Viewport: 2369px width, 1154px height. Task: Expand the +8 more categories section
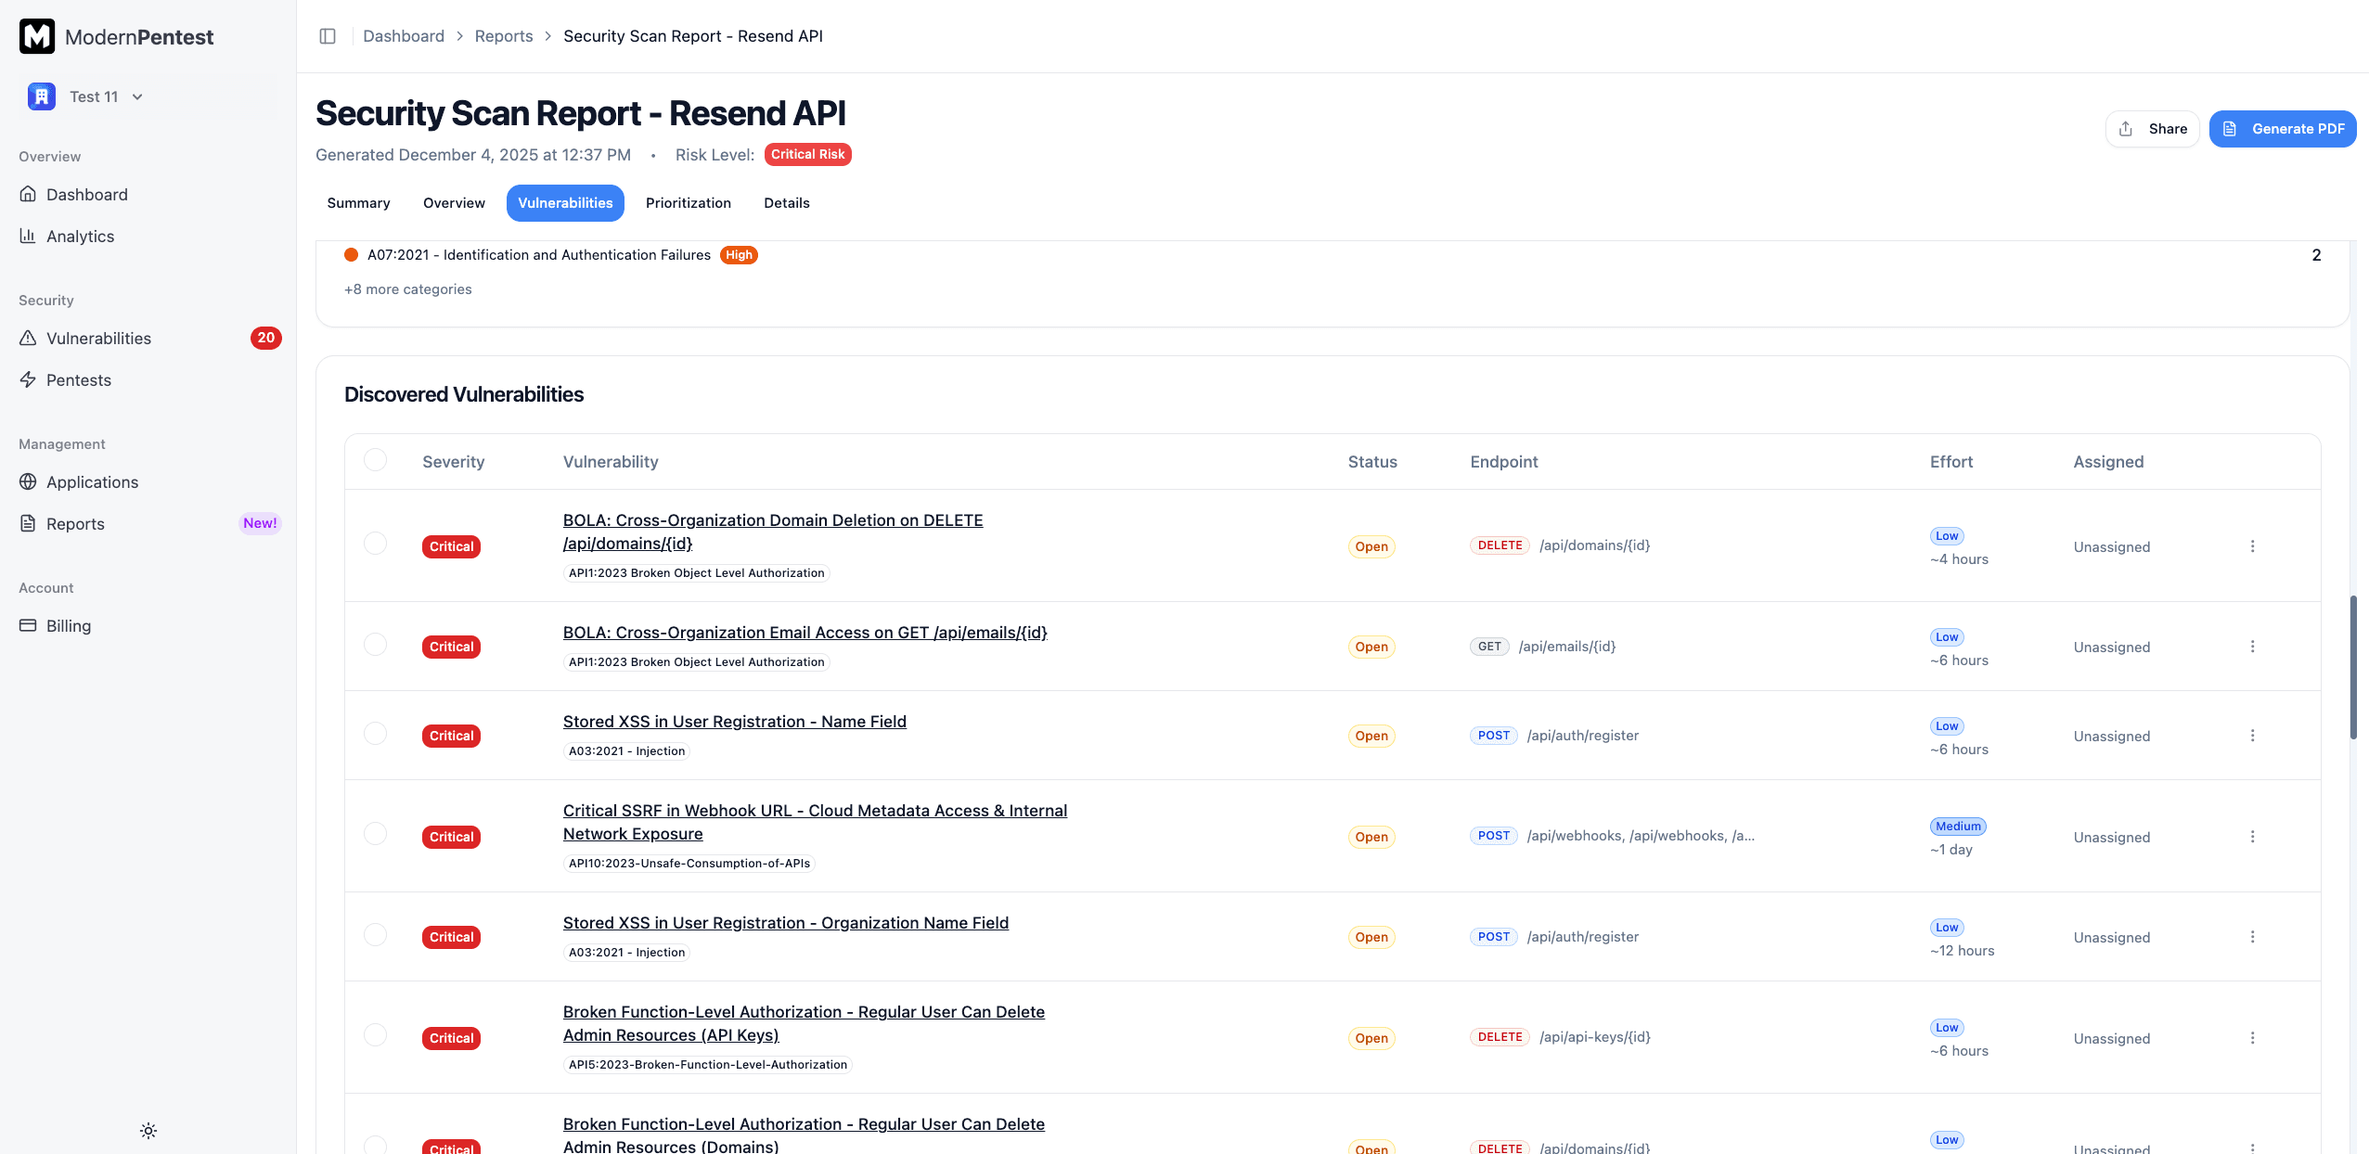click(x=407, y=288)
